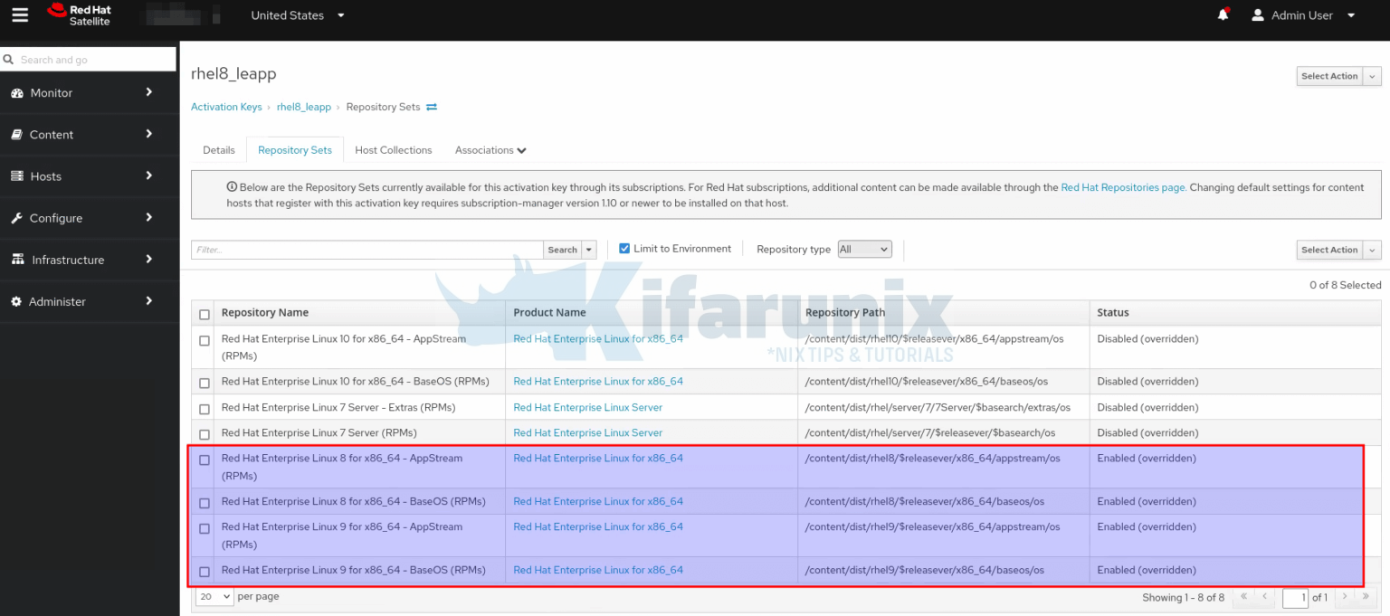Click the switcher icon beside Repository Sets breadcrumb
The image size is (1390, 616).
[432, 107]
